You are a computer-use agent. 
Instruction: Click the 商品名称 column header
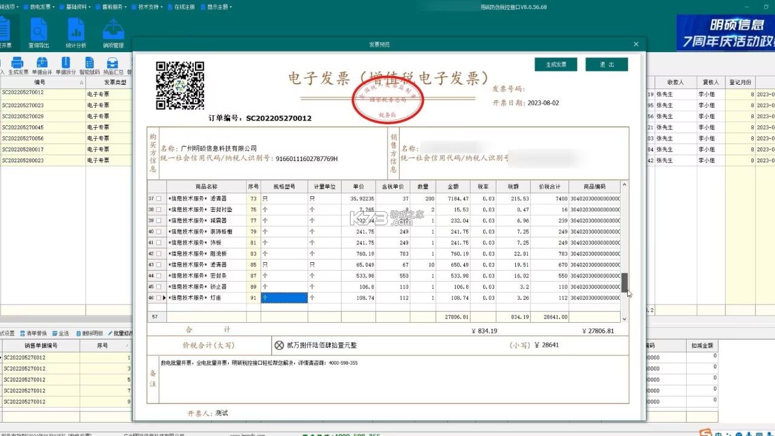(x=206, y=187)
